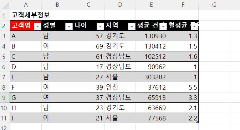Select customer name cell E
The height and width of the screenshot is (130, 240).
26,77
